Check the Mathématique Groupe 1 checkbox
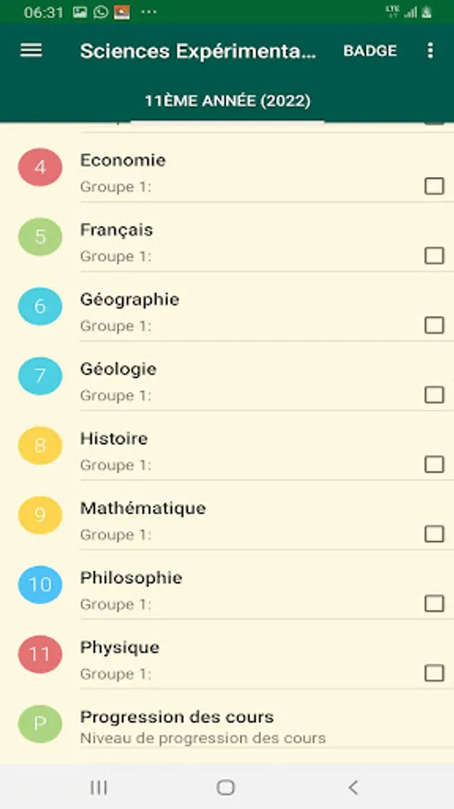Viewport: 454px width, 809px height. pyautogui.click(x=434, y=534)
